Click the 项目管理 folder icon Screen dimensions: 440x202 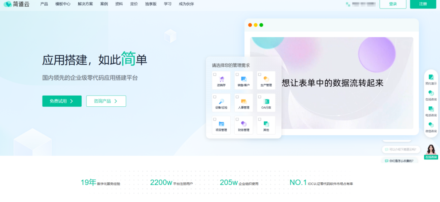pyautogui.click(x=221, y=124)
